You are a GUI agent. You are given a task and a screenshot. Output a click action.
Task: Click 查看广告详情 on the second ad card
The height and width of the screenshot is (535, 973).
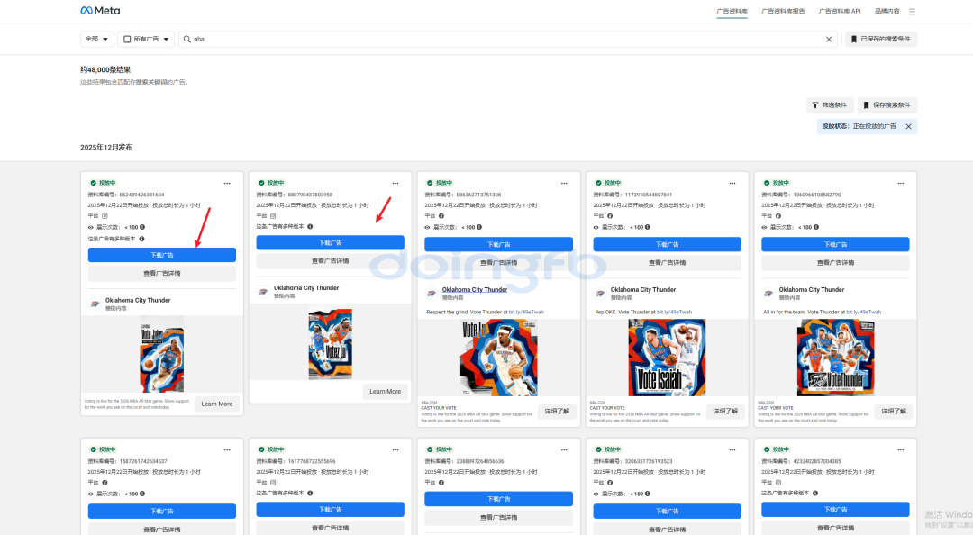tap(330, 261)
